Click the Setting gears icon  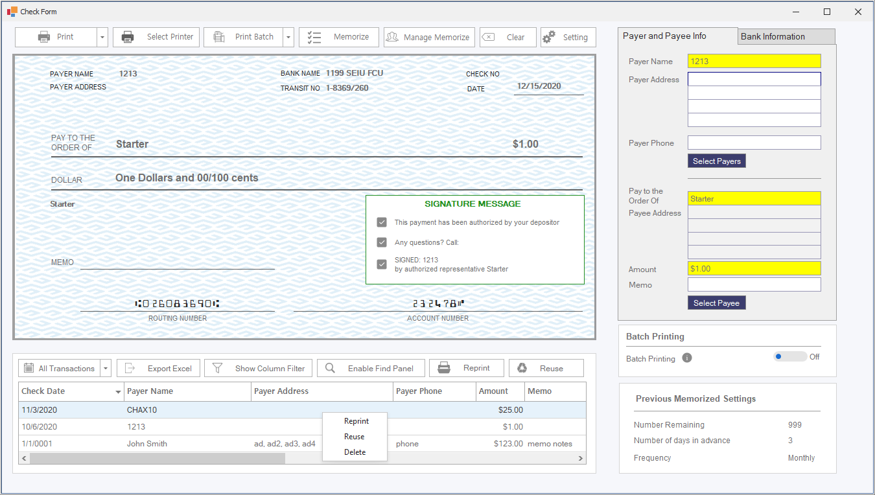(x=549, y=37)
